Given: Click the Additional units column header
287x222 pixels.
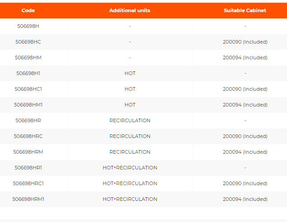Looking at the screenshot, I should click(x=130, y=10).
